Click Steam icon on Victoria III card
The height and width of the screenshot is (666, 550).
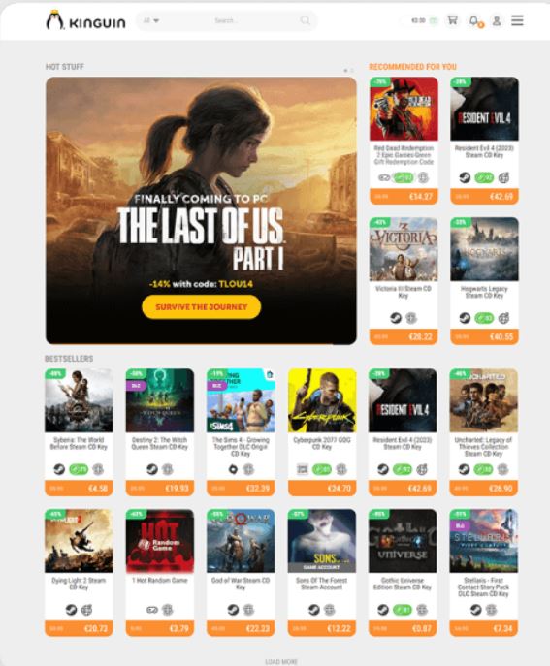coord(396,318)
